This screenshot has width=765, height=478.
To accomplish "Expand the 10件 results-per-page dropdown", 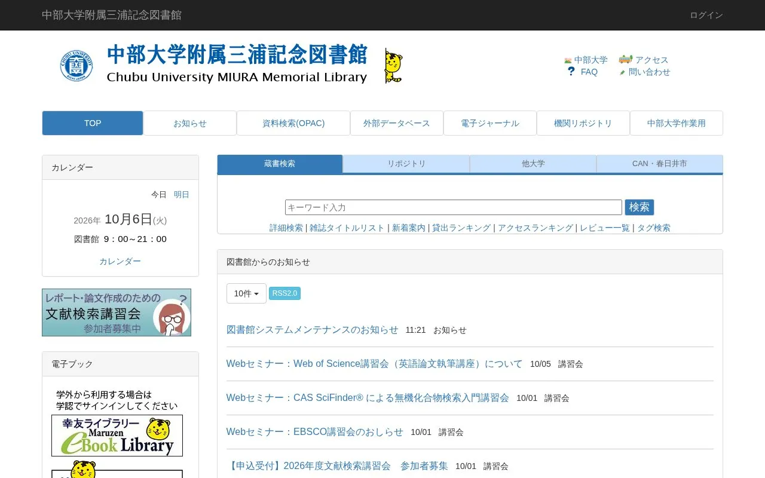I will pos(246,293).
